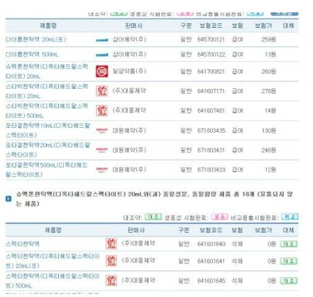Click the Daewoong logo in the 스타박현탁액 20mL row
This screenshot has width=313, height=297.
click(x=102, y=91)
